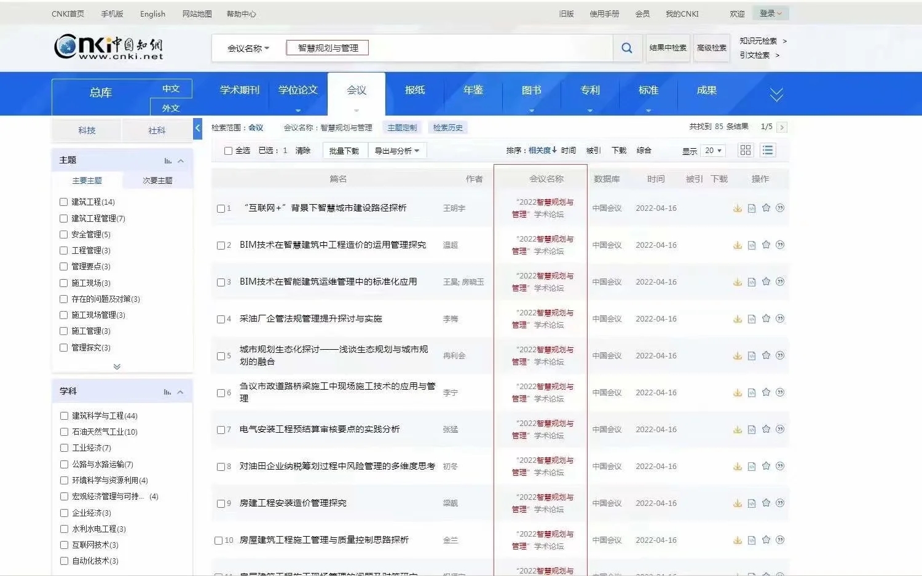Switch to the 年鉴 tab

(473, 90)
